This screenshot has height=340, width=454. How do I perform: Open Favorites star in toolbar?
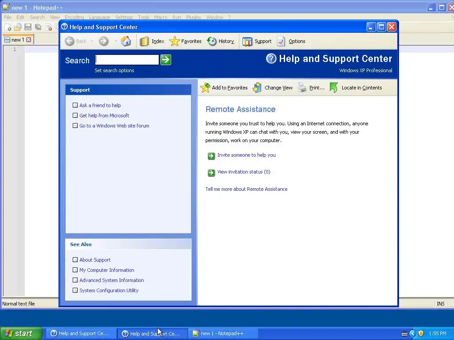tap(175, 41)
